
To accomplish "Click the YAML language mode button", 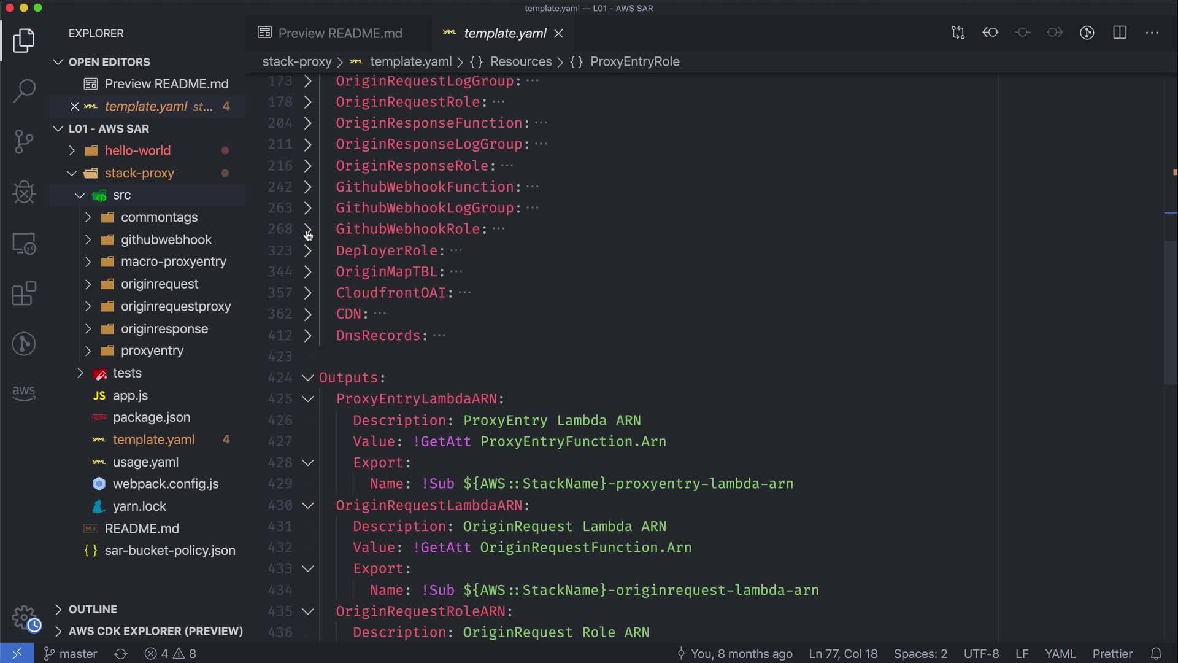I will click(1060, 654).
